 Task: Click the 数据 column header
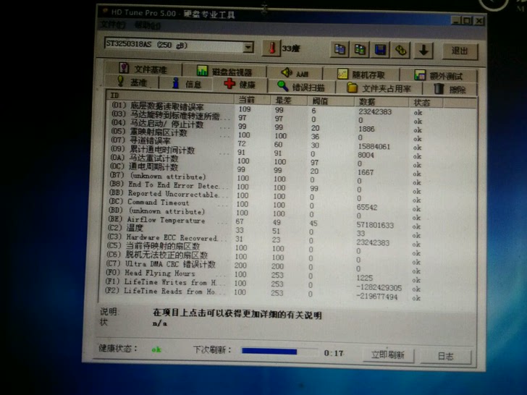click(381, 102)
